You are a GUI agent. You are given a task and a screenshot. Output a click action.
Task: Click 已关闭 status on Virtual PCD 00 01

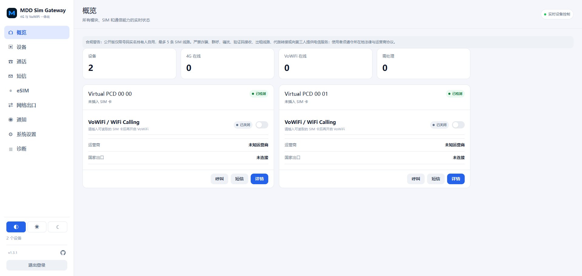click(x=440, y=125)
